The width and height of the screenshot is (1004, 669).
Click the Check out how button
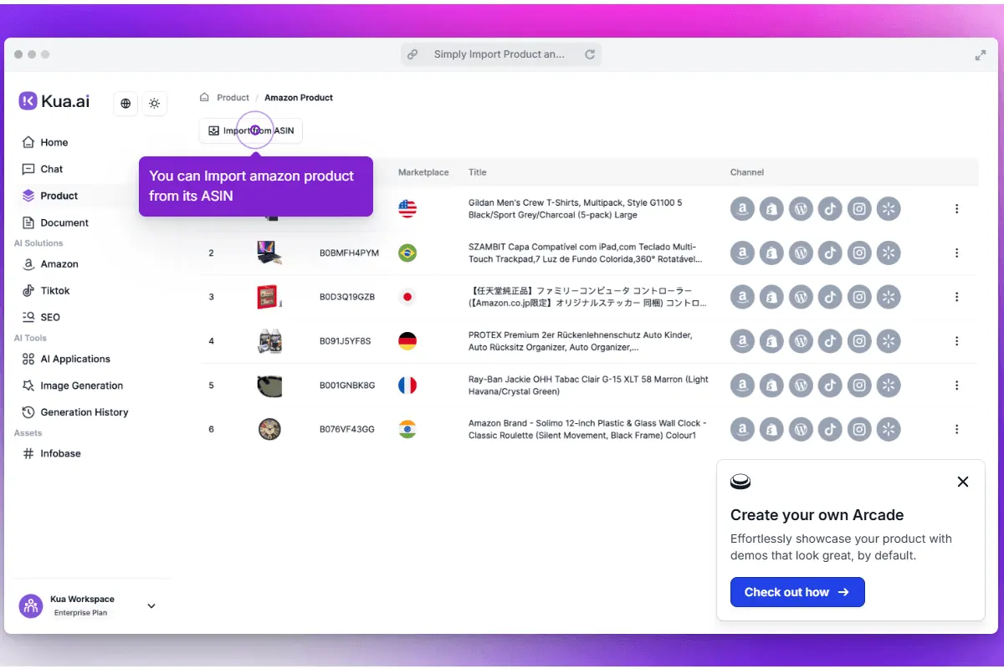797,592
